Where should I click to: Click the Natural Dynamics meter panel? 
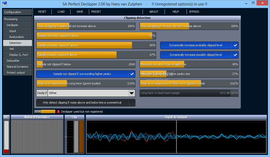(x=37, y=137)
